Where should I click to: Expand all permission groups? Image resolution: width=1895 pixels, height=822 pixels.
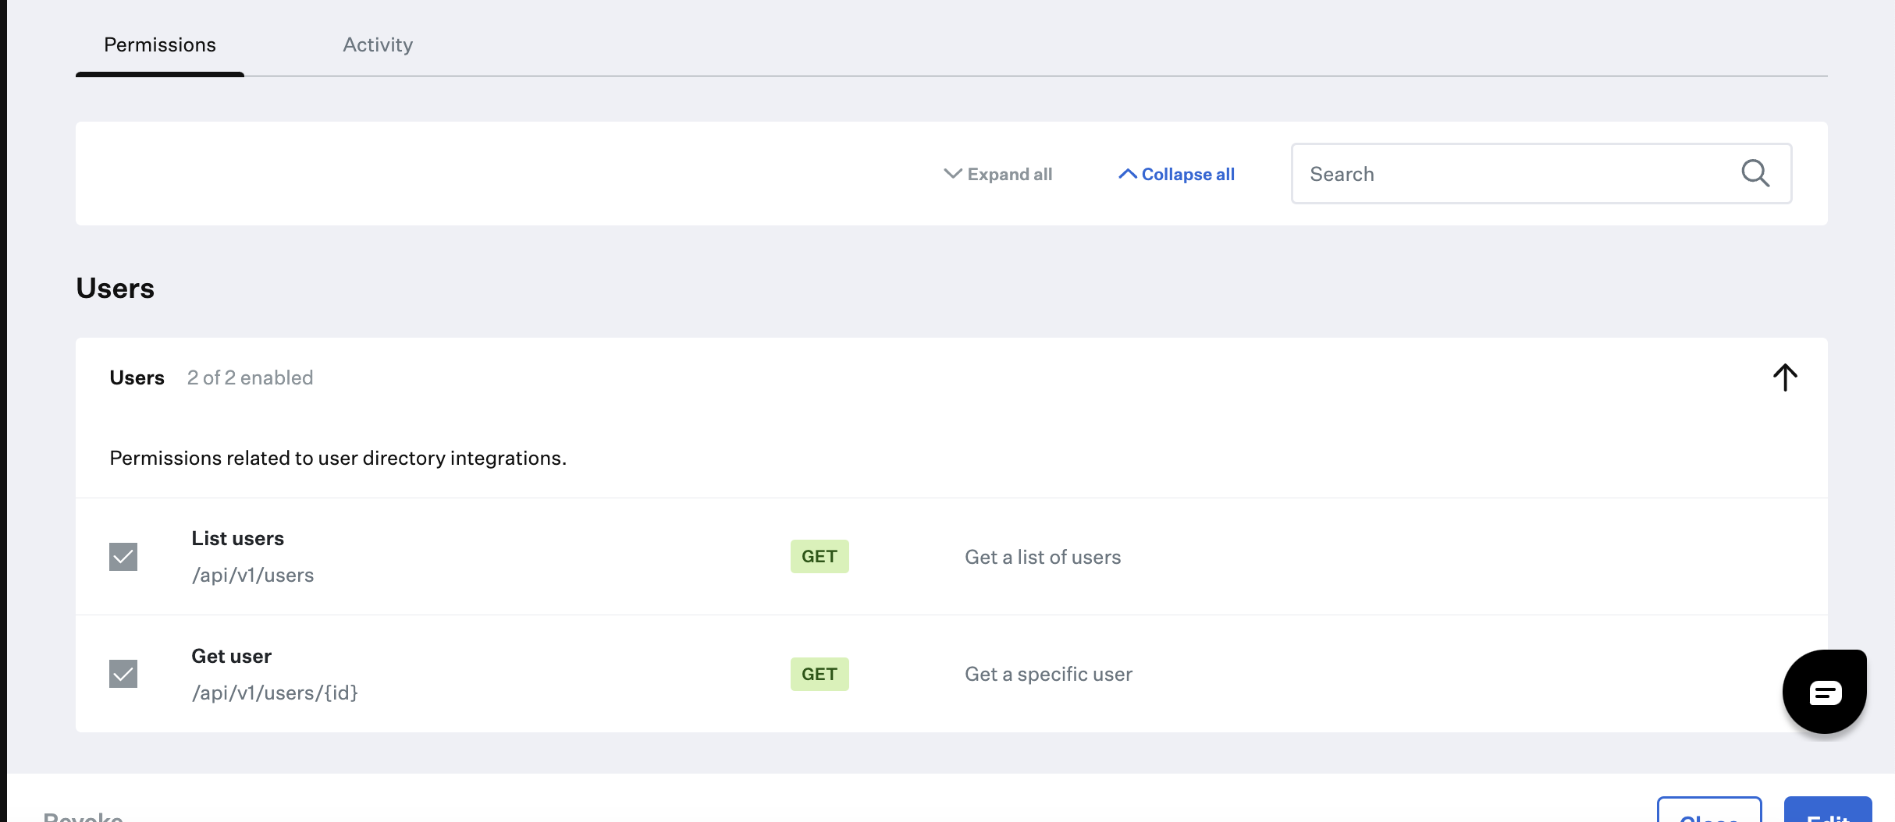pos(1008,174)
